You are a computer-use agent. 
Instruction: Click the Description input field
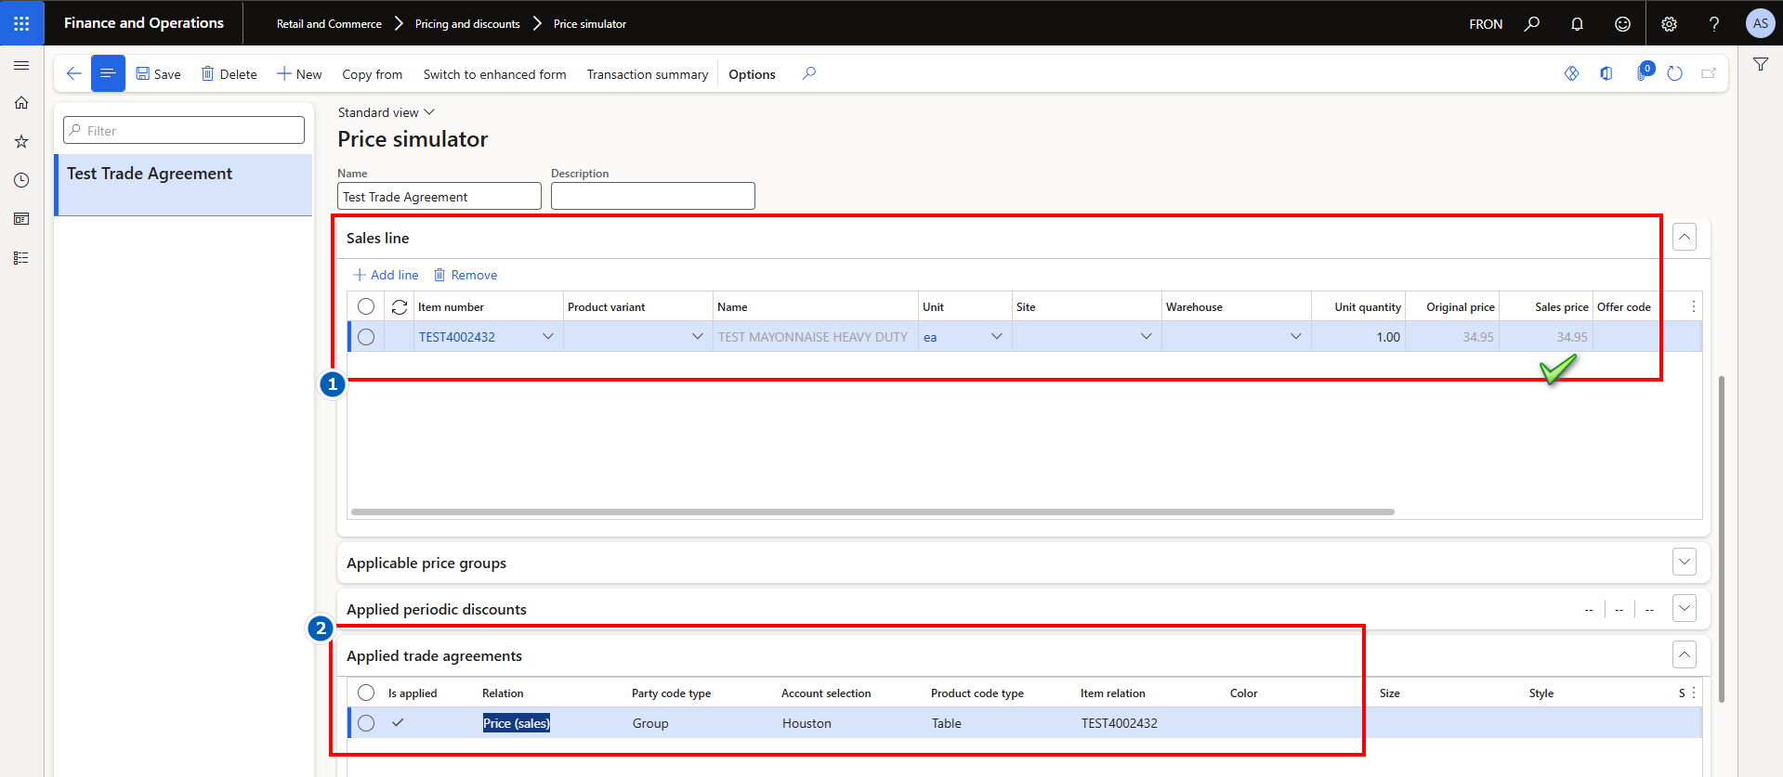(652, 196)
